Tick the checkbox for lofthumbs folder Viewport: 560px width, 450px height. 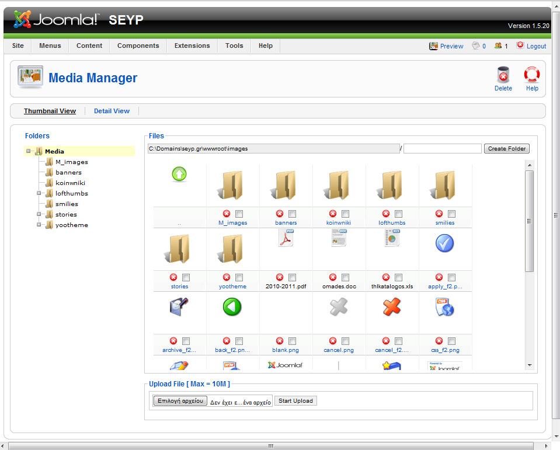pos(399,214)
